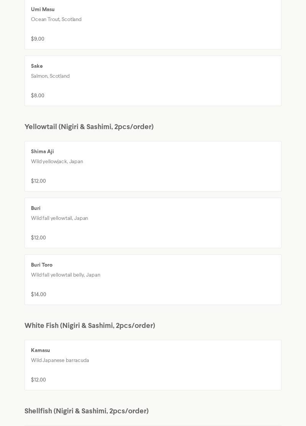
Task: Click the Salmon, Scotland description text
Action: (50, 76)
